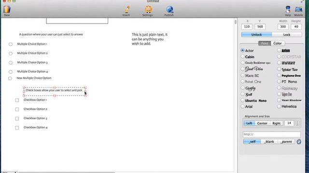The image size is (309, 173).
Task: Click the http:// link URL field
Action: point(272,134)
